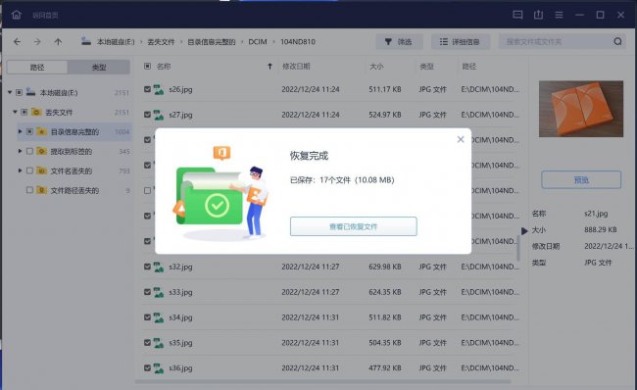Screen dimensions: 637x390
Task: Open the feedback message icon
Action: click(x=517, y=15)
